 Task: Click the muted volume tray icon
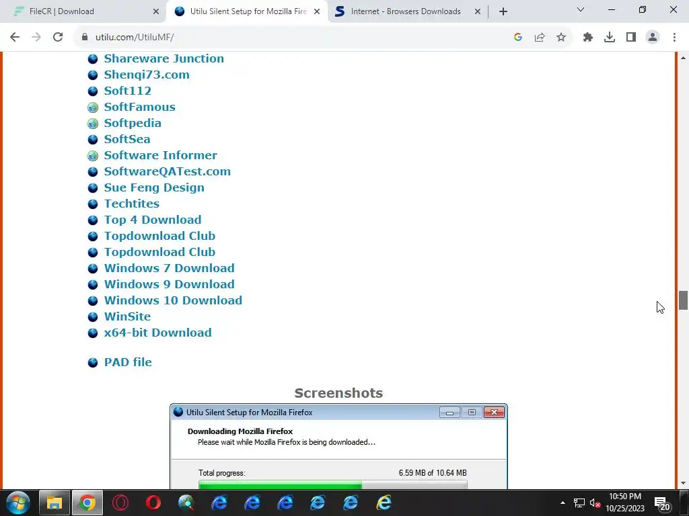point(595,503)
